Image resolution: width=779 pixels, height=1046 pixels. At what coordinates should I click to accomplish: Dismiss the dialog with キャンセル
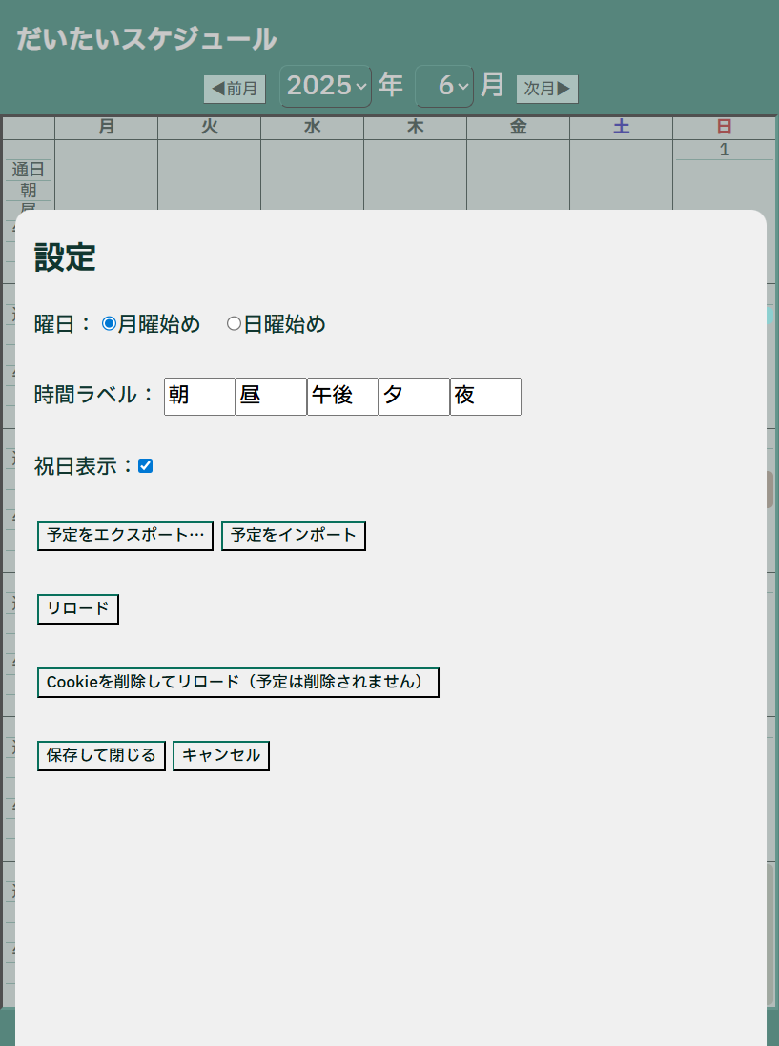pyautogui.click(x=221, y=756)
